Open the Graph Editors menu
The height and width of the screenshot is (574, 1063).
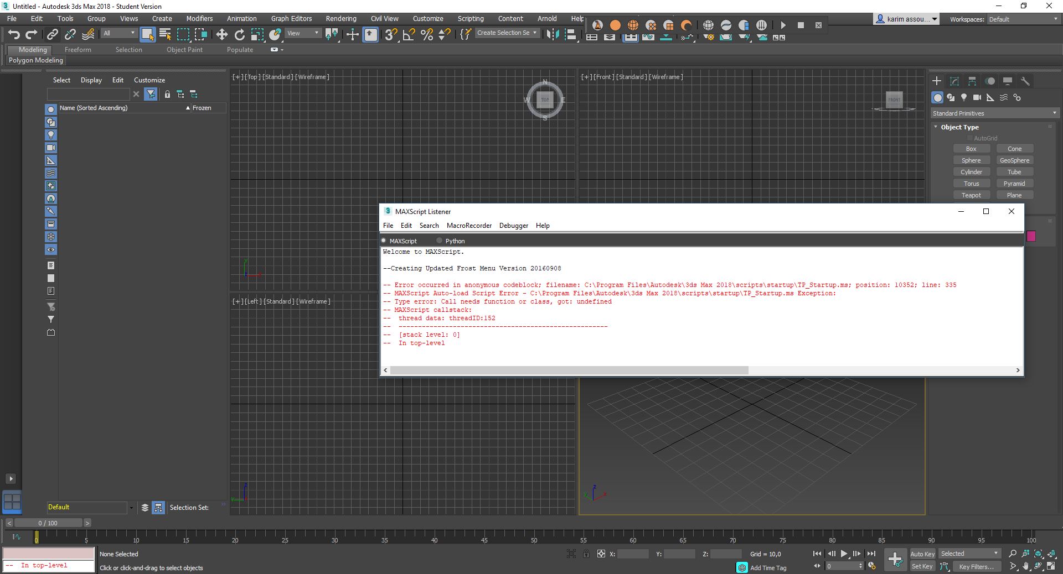coord(291,18)
